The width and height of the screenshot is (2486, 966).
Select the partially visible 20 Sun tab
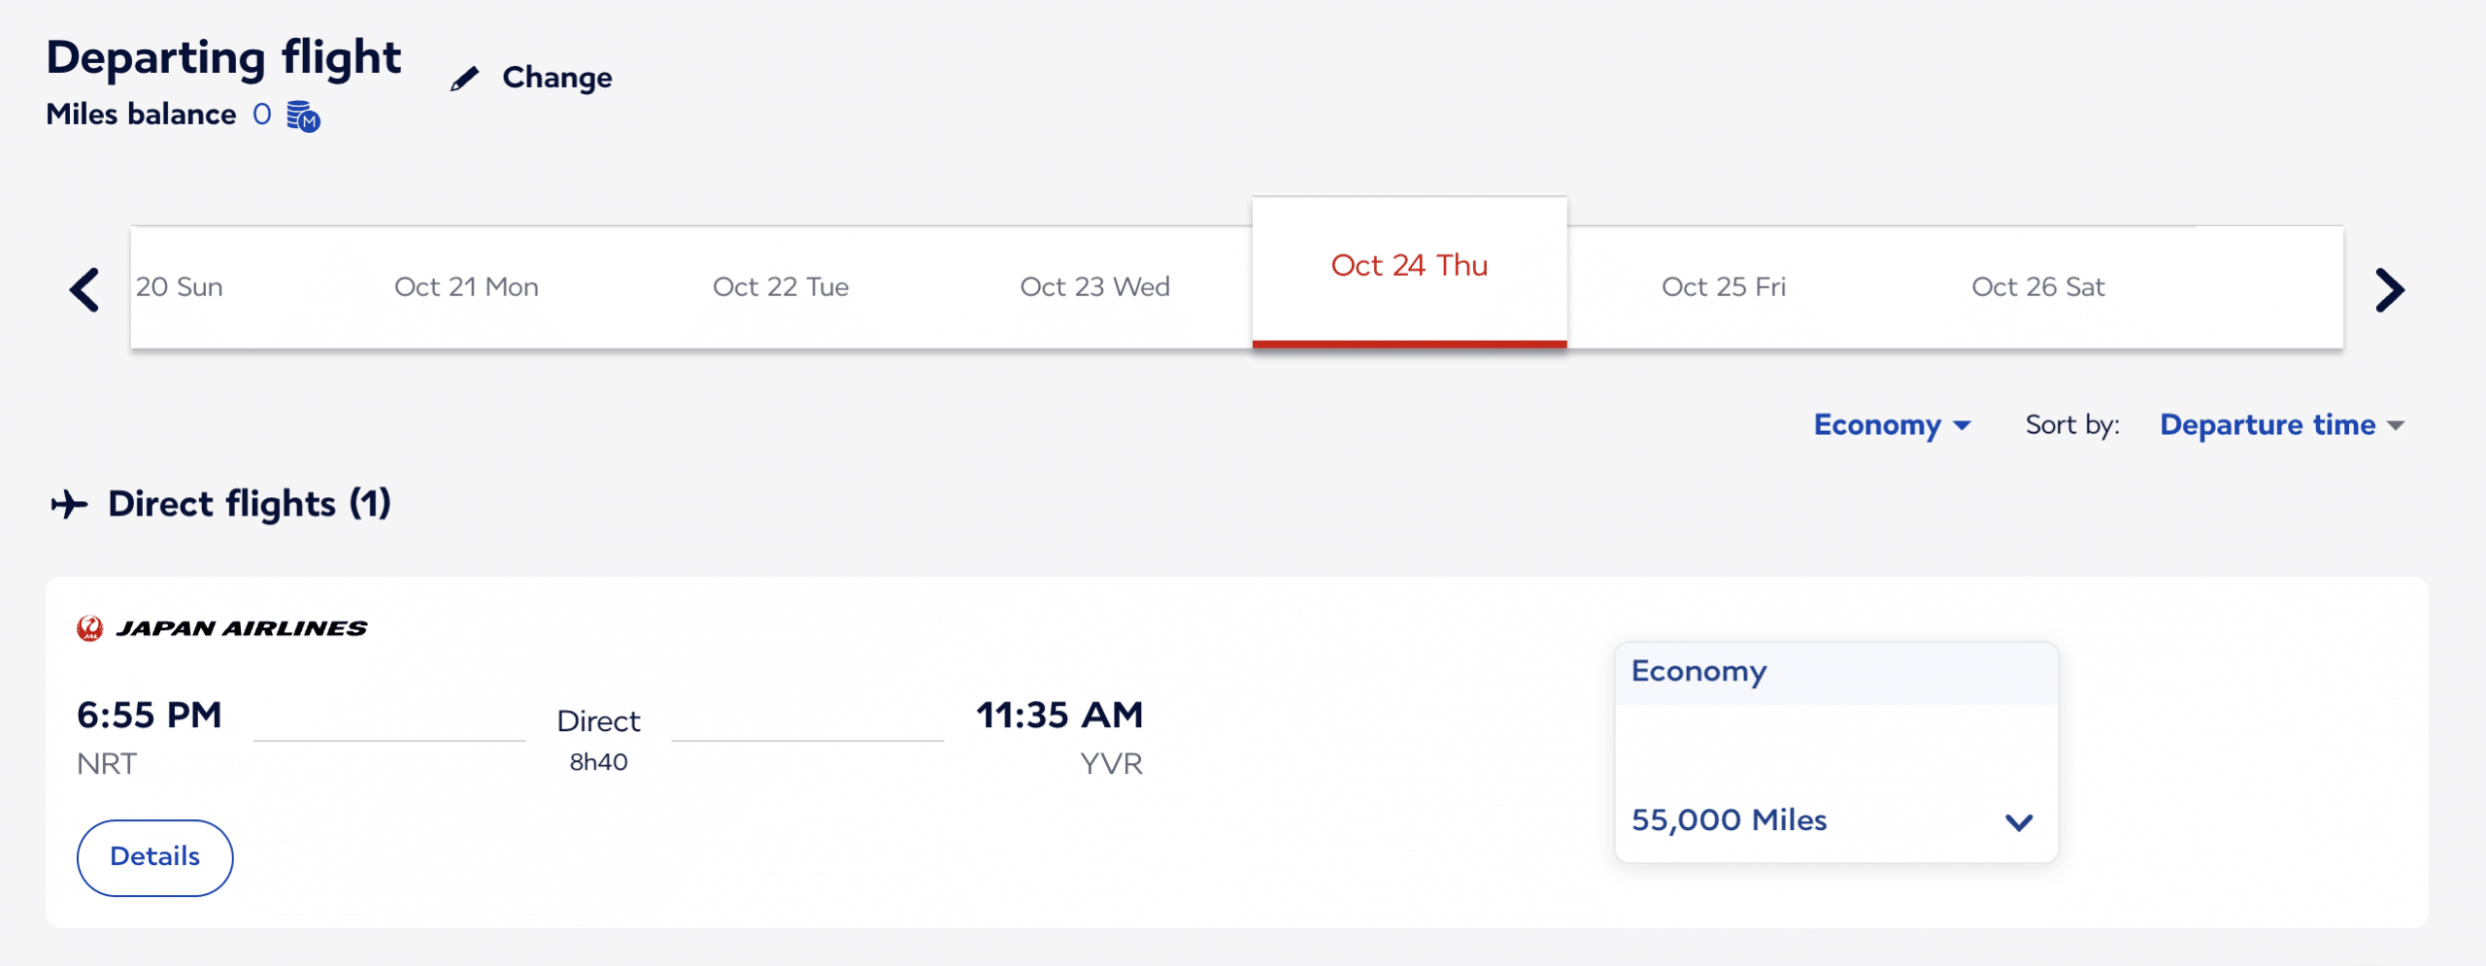pyautogui.click(x=180, y=287)
